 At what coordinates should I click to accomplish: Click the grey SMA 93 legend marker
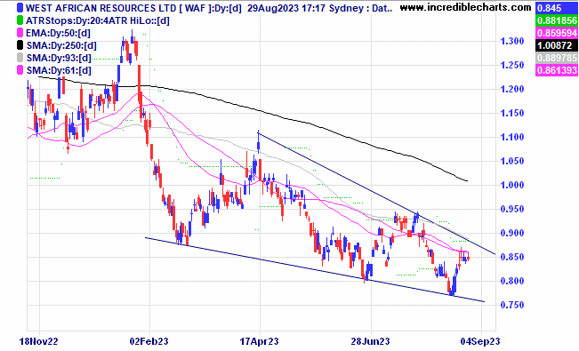20,58
